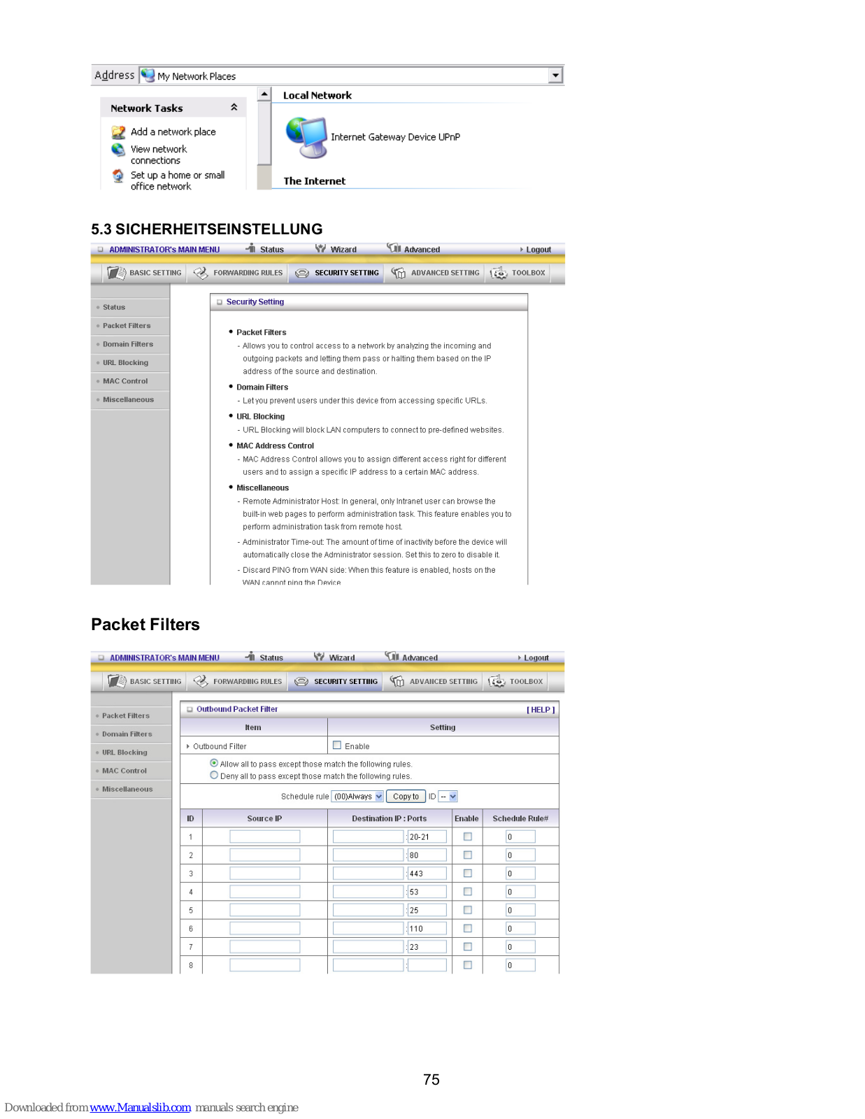This screenshot has width=865, height=1119.
Task: Click Advanced icon in lower router menu
Action: tap(392, 657)
